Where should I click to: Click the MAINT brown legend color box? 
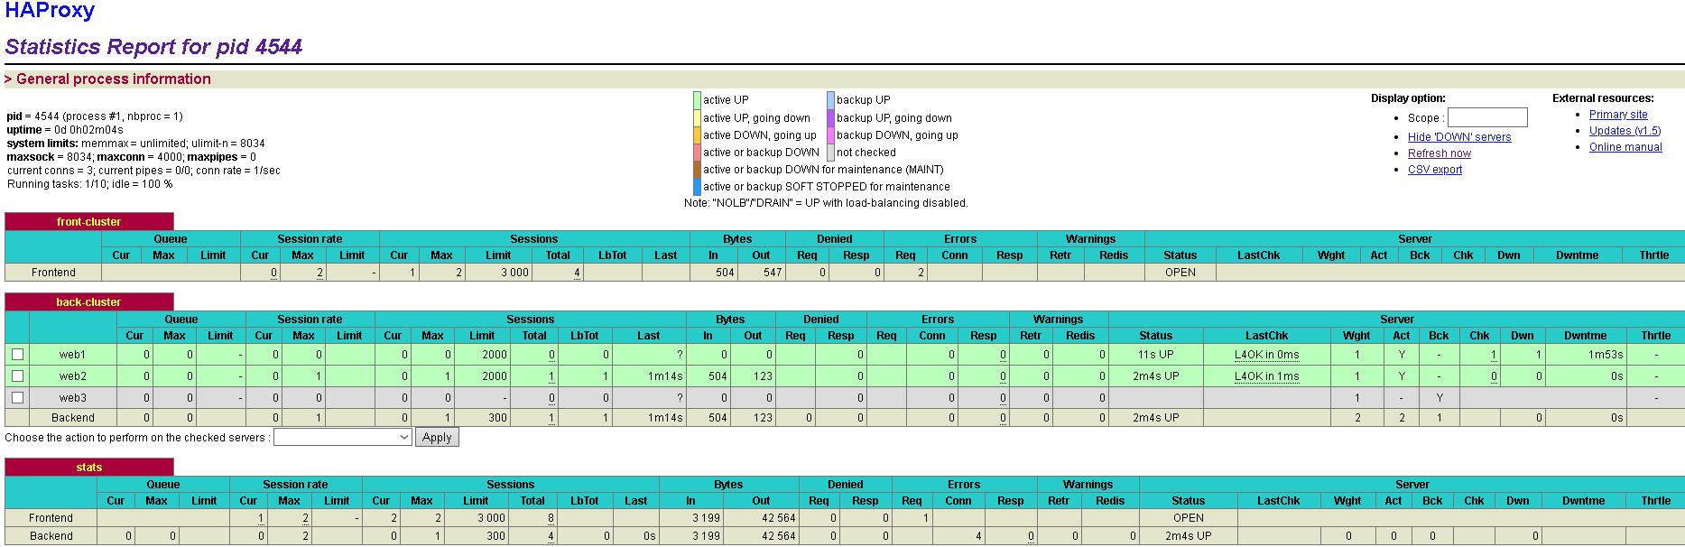tap(697, 170)
